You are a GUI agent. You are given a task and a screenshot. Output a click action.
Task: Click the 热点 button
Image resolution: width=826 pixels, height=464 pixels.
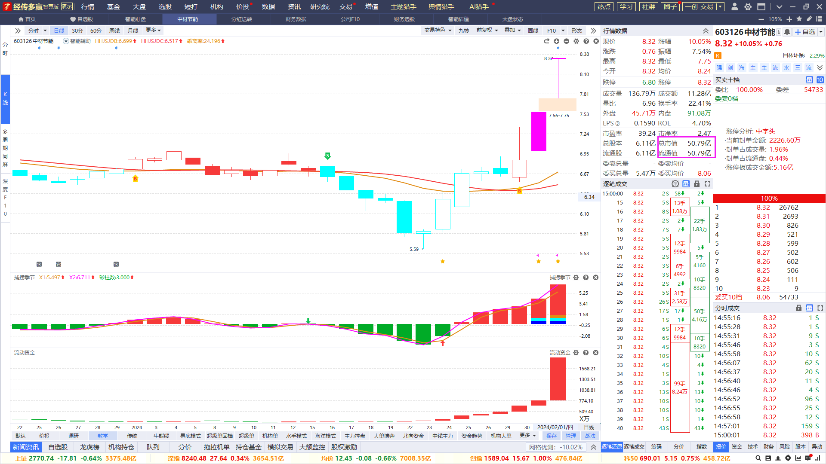pos(604,6)
